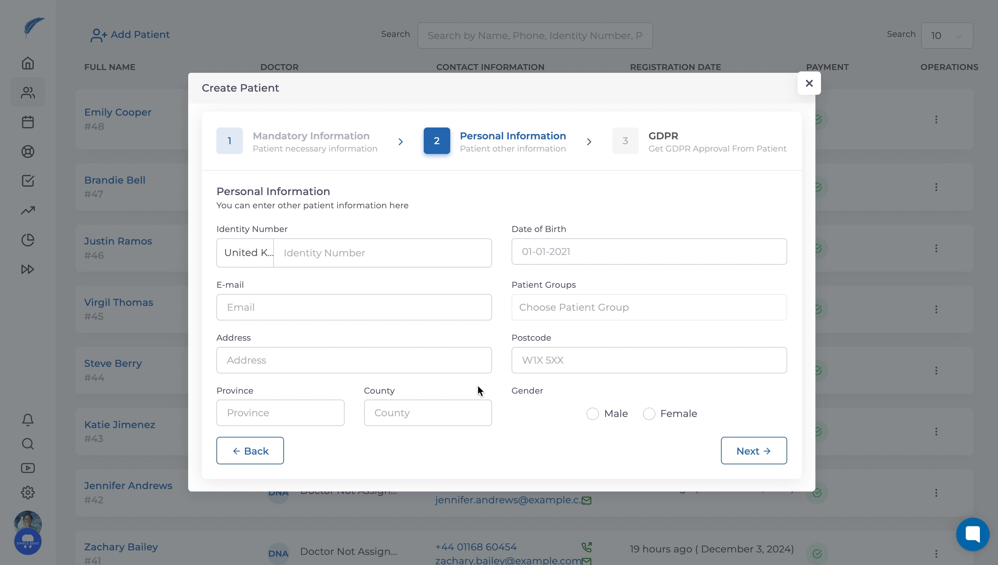Open notifications bell icon

[28, 419]
